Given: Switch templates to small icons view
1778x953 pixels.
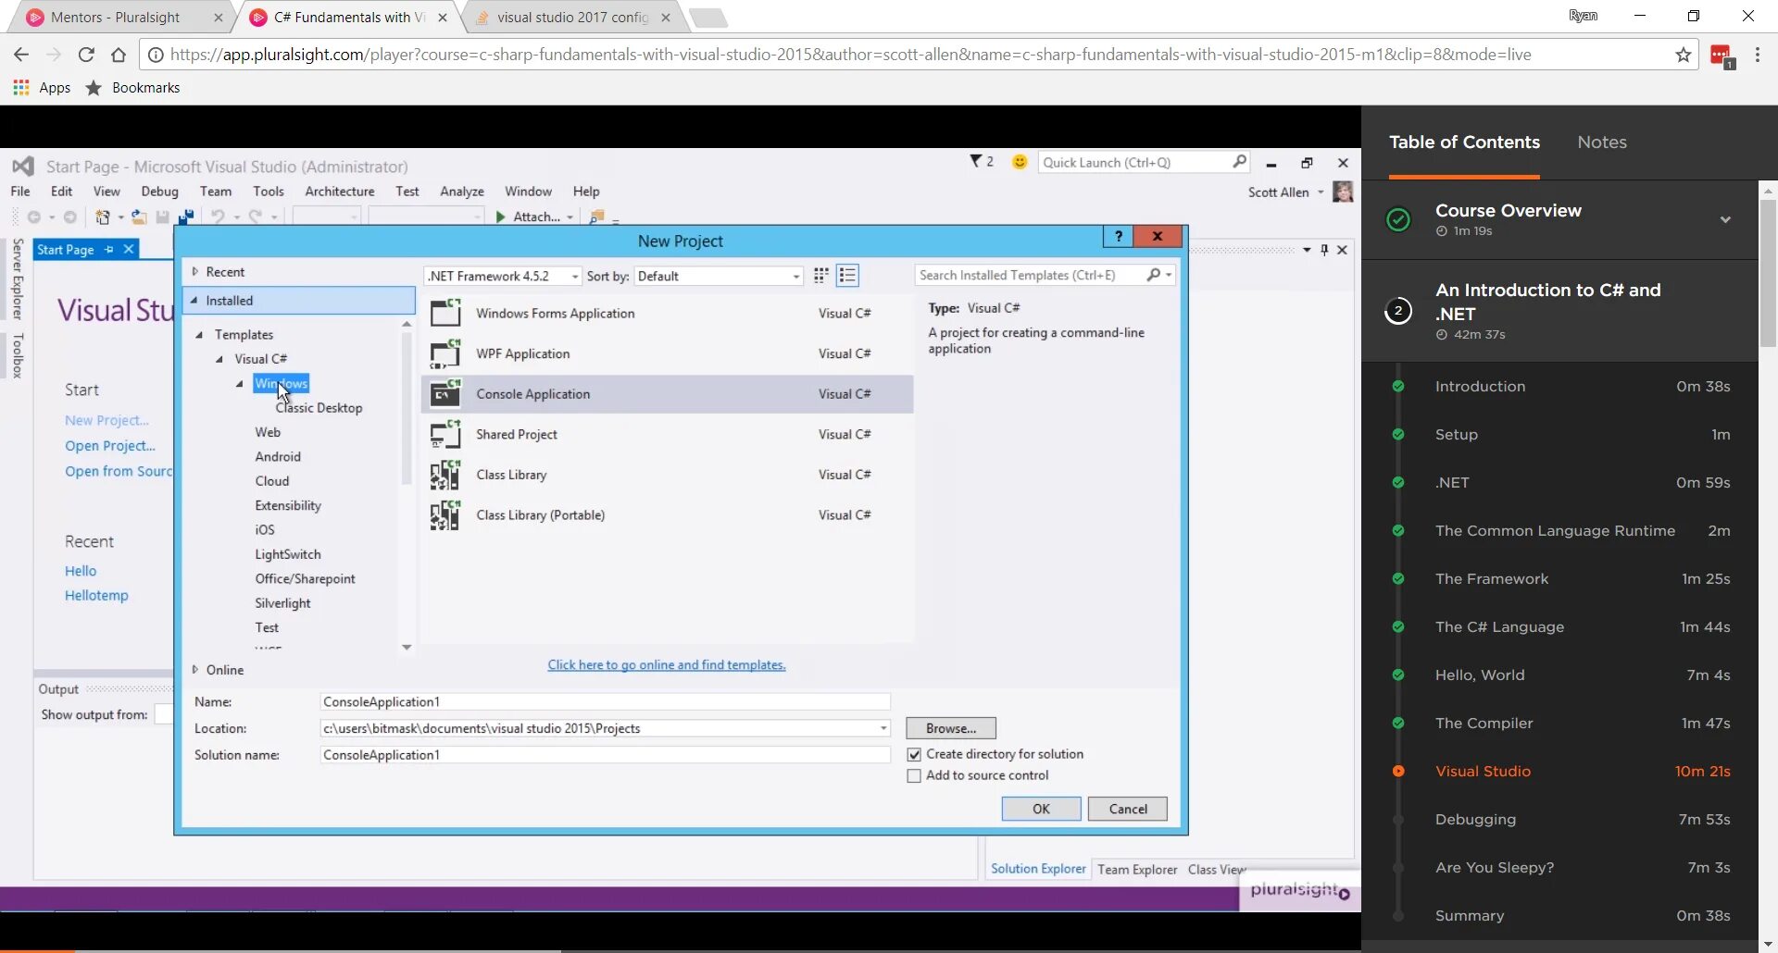Looking at the screenshot, I should (x=820, y=276).
